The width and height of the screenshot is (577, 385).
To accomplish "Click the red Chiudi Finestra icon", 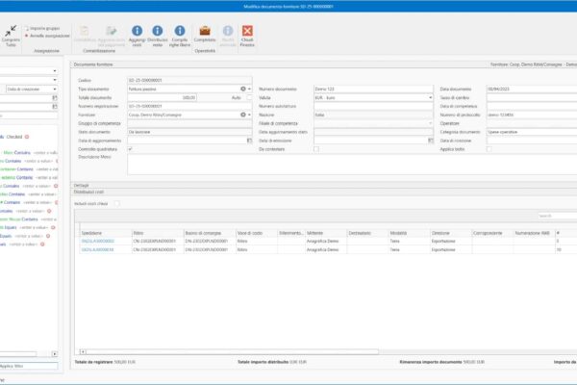I will [247, 31].
